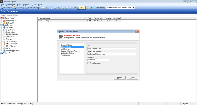The image size is (197, 105).
Task: Click the Update button
Action: 120,78
